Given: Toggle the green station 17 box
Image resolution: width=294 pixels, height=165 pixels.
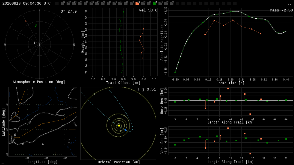Looking at the screenshot, I should point(154,3).
